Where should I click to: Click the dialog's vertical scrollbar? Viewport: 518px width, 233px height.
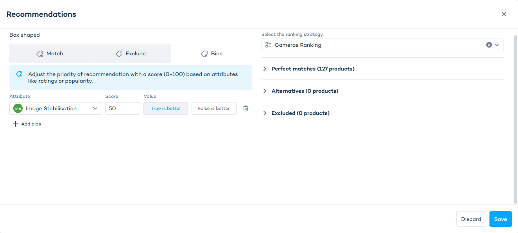(x=516, y=119)
